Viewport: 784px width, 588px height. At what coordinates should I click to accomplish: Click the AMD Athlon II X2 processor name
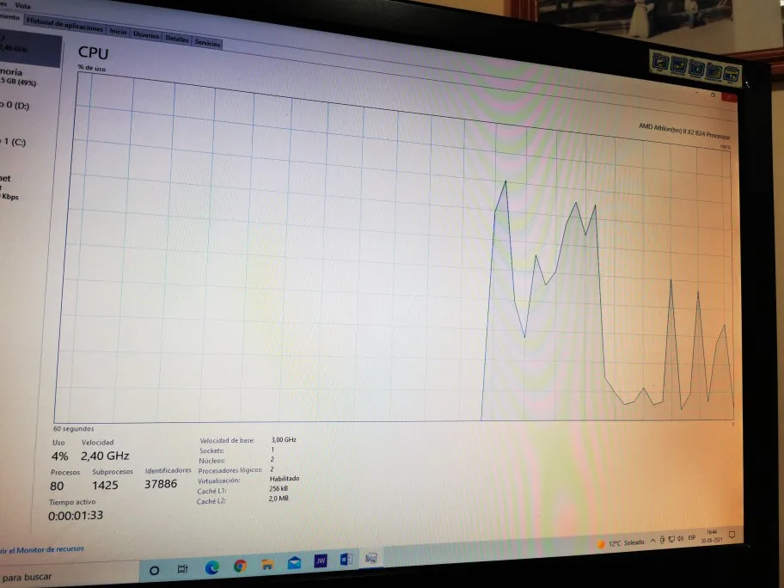click(x=684, y=131)
